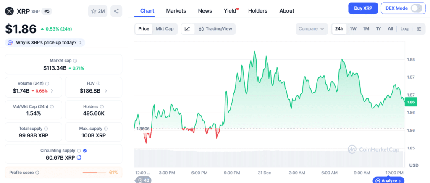Open Max. supply info icon

click(x=106, y=128)
